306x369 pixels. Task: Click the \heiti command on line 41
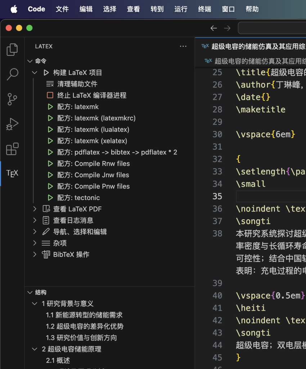(251, 308)
